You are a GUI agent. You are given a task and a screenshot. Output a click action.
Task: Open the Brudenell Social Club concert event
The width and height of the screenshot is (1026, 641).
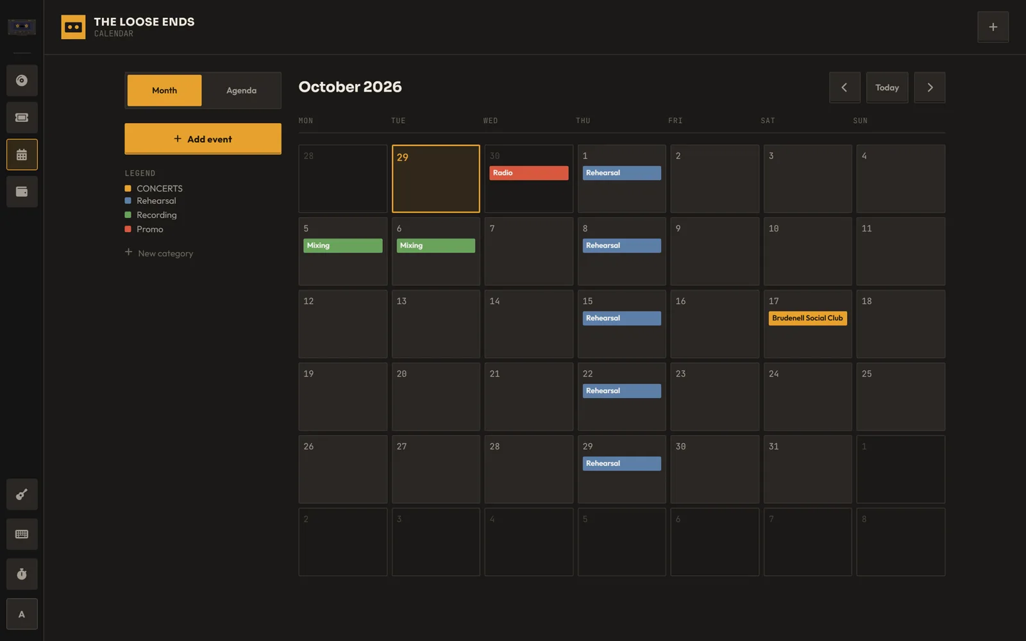807,318
